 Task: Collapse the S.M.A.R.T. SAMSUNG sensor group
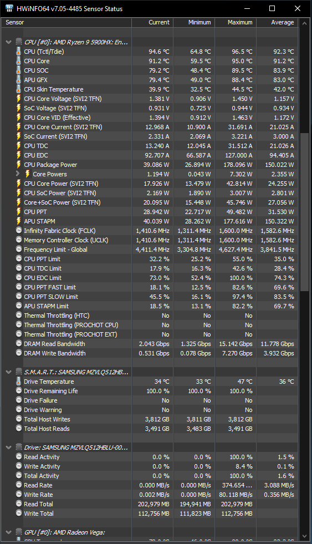[x=9, y=372]
